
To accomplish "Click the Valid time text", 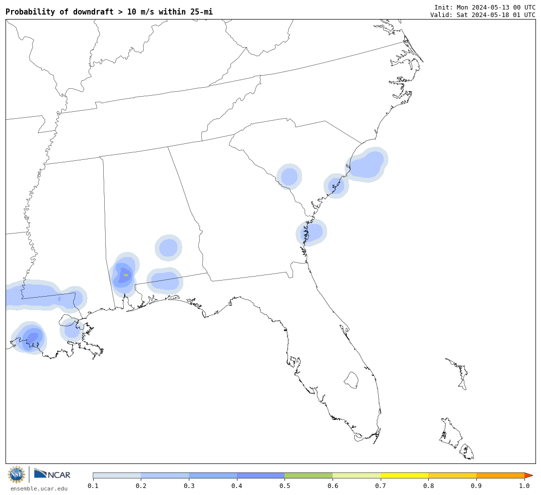I will pos(482,15).
